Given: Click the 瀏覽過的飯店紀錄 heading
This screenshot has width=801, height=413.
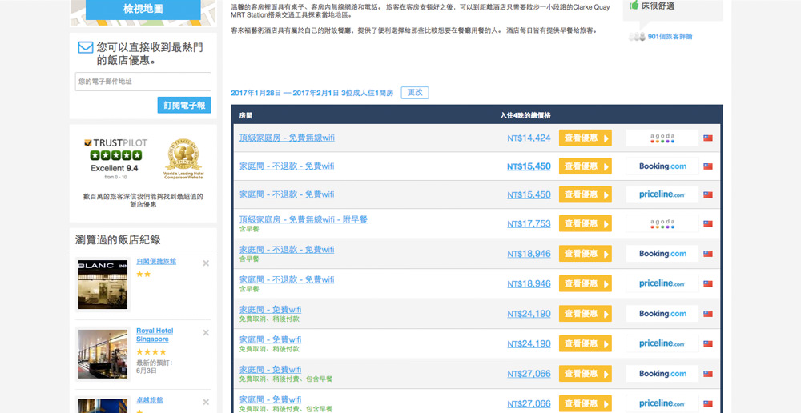Looking at the screenshot, I should tap(118, 240).
